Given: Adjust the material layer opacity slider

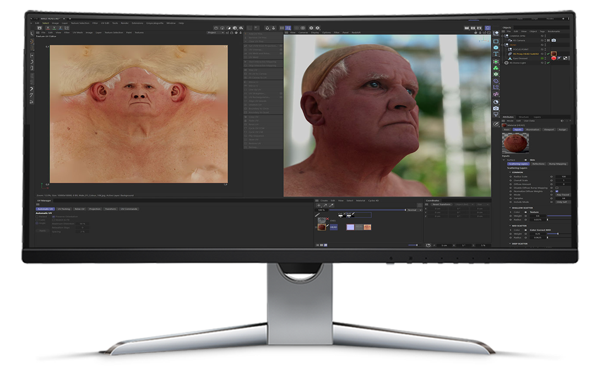Looking at the screenshot, I should coord(367,210).
